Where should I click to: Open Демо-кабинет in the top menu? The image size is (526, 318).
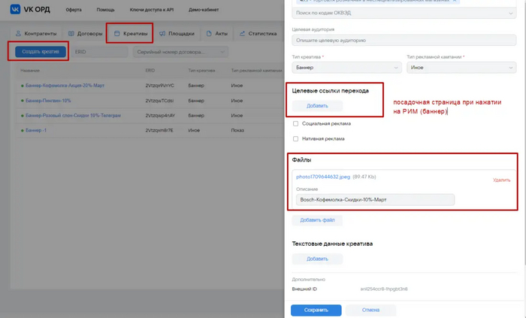point(204,10)
